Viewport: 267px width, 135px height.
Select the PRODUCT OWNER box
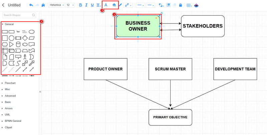pos(105,69)
